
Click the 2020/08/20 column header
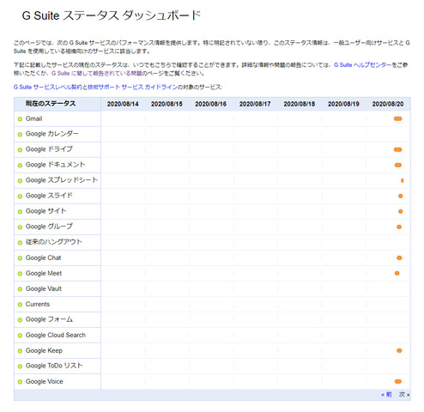click(x=388, y=104)
